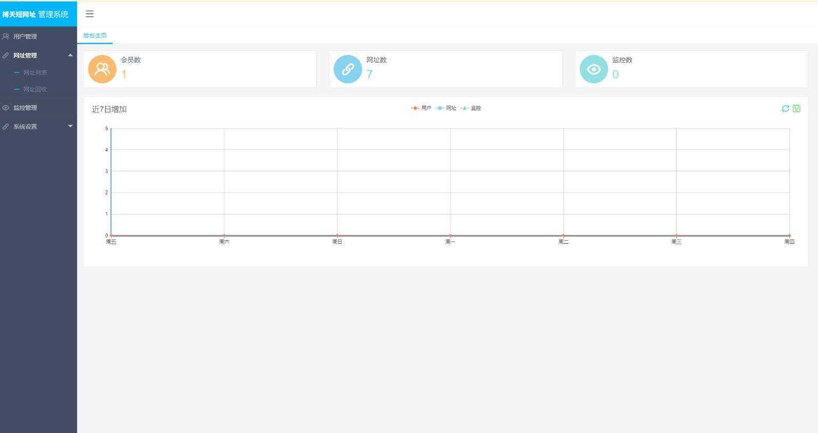
Task: Click the 周一 data point on chart
Action: pyautogui.click(x=450, y=235)
